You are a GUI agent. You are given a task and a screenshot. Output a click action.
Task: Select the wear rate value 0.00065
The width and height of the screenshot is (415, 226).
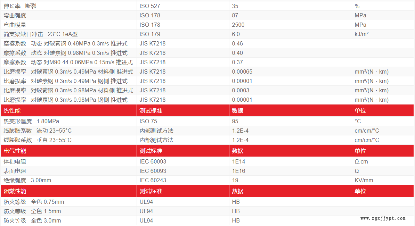coord(242,72)
